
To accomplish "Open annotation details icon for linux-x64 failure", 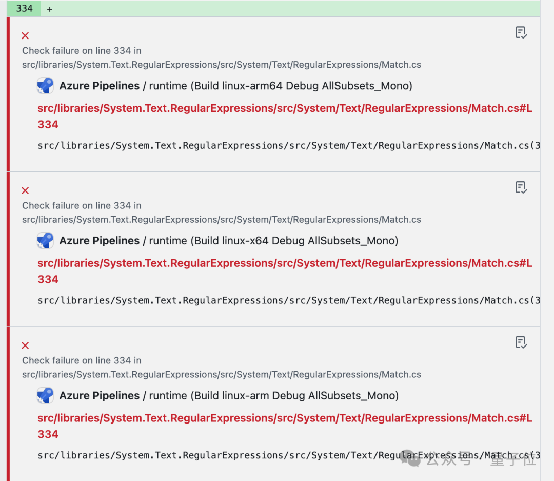I will (x=521, y=187).
